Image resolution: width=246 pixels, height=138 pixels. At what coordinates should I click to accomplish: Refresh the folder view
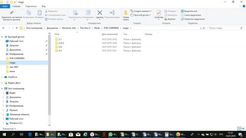pyautogui.click(x=204, y=28)
